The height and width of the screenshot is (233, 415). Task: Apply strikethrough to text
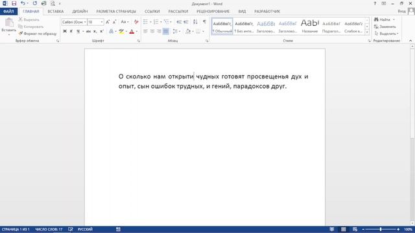88,31
